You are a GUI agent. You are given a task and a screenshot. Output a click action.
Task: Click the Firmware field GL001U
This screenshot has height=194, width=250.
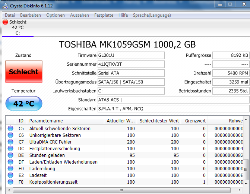[131, 55]
